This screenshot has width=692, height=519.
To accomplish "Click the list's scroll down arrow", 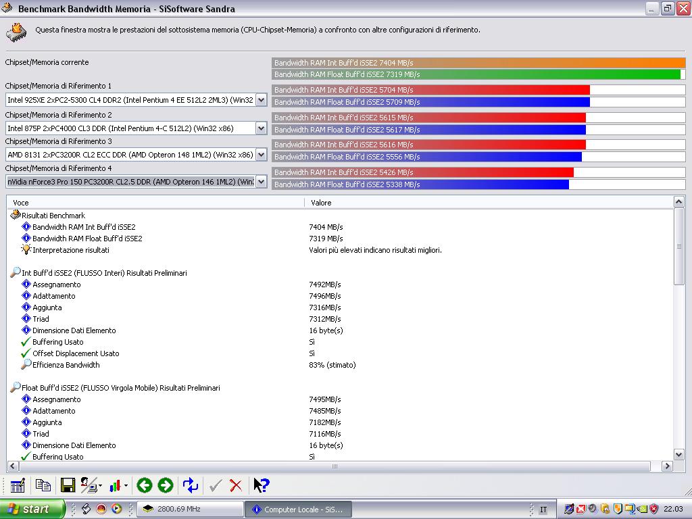I will (x=678, y=455).
